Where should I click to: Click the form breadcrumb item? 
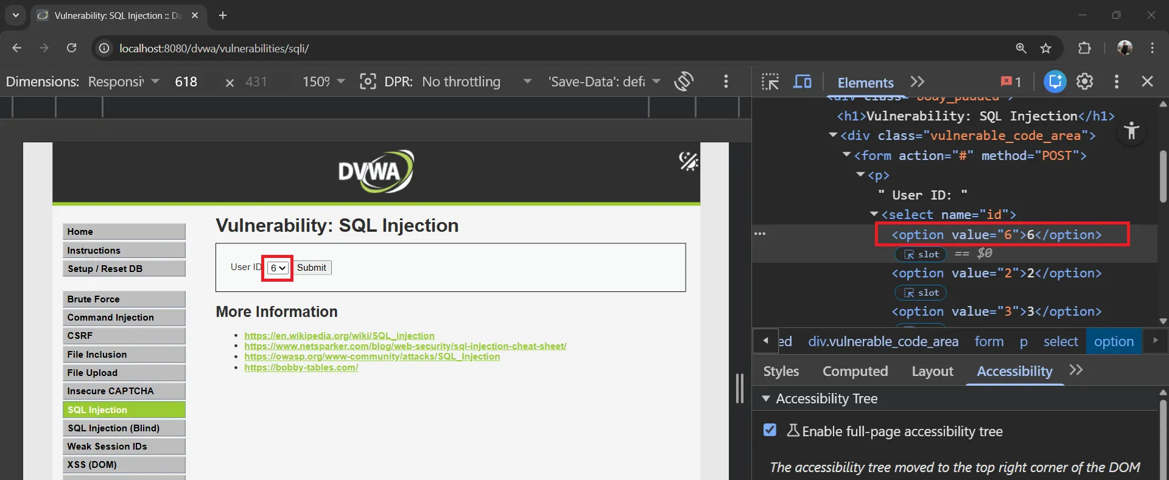coord(989,341)
